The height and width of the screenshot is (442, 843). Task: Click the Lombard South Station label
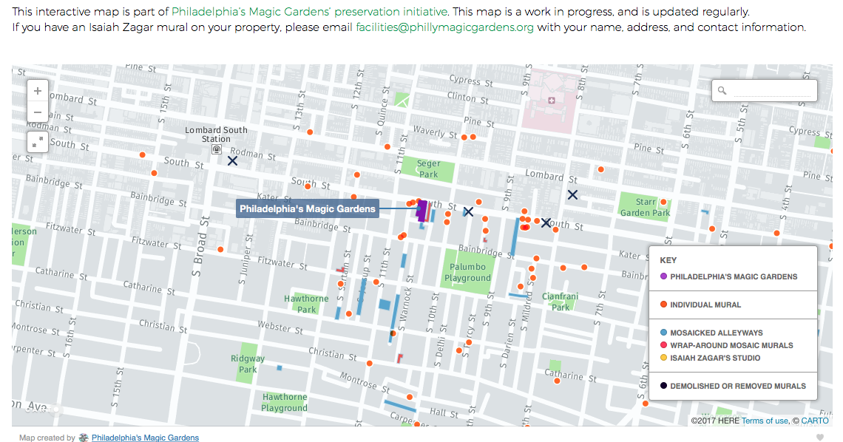216,135
